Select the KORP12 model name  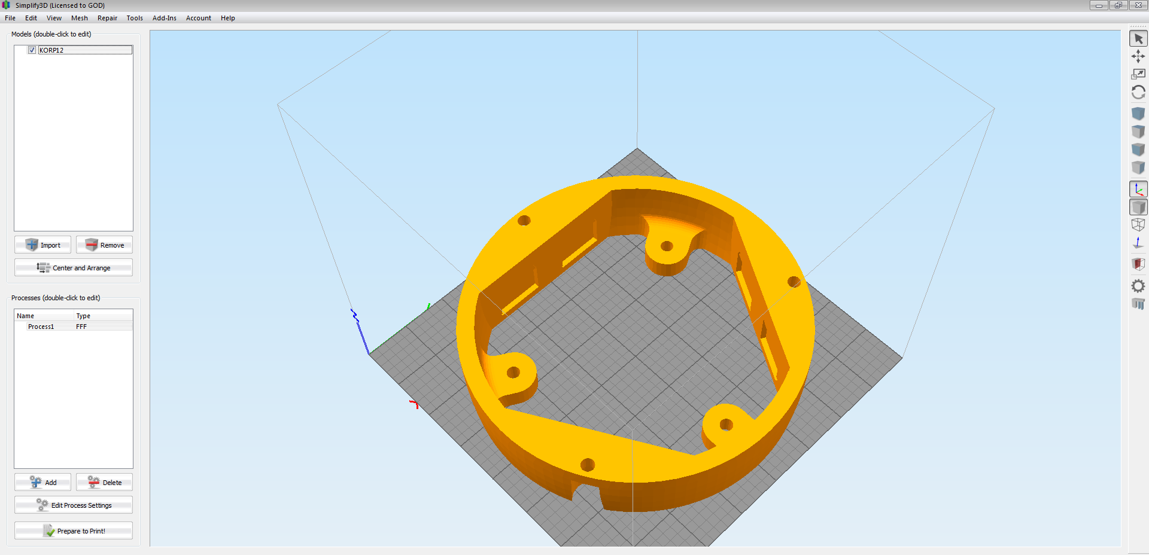tap(51, 50)
